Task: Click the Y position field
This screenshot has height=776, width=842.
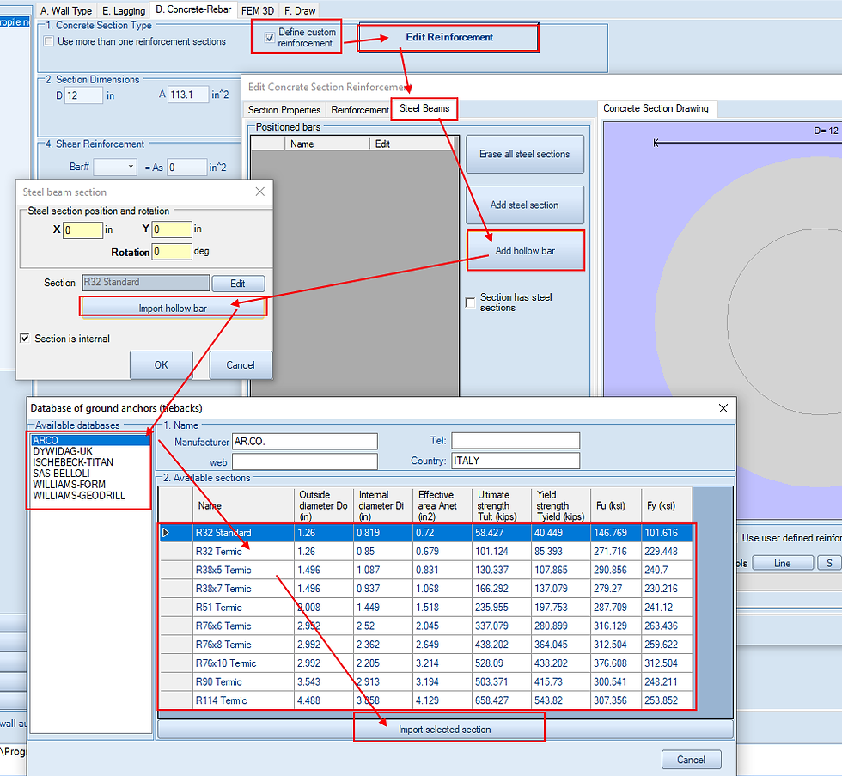Action: [x=172, y=229]
